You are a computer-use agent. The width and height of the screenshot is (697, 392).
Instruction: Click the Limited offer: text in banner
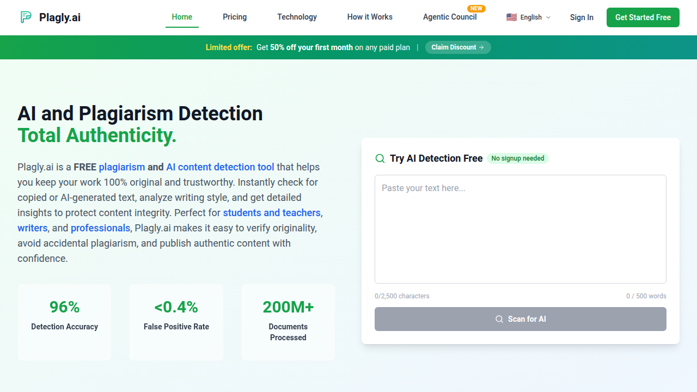(x=229, y=47)
